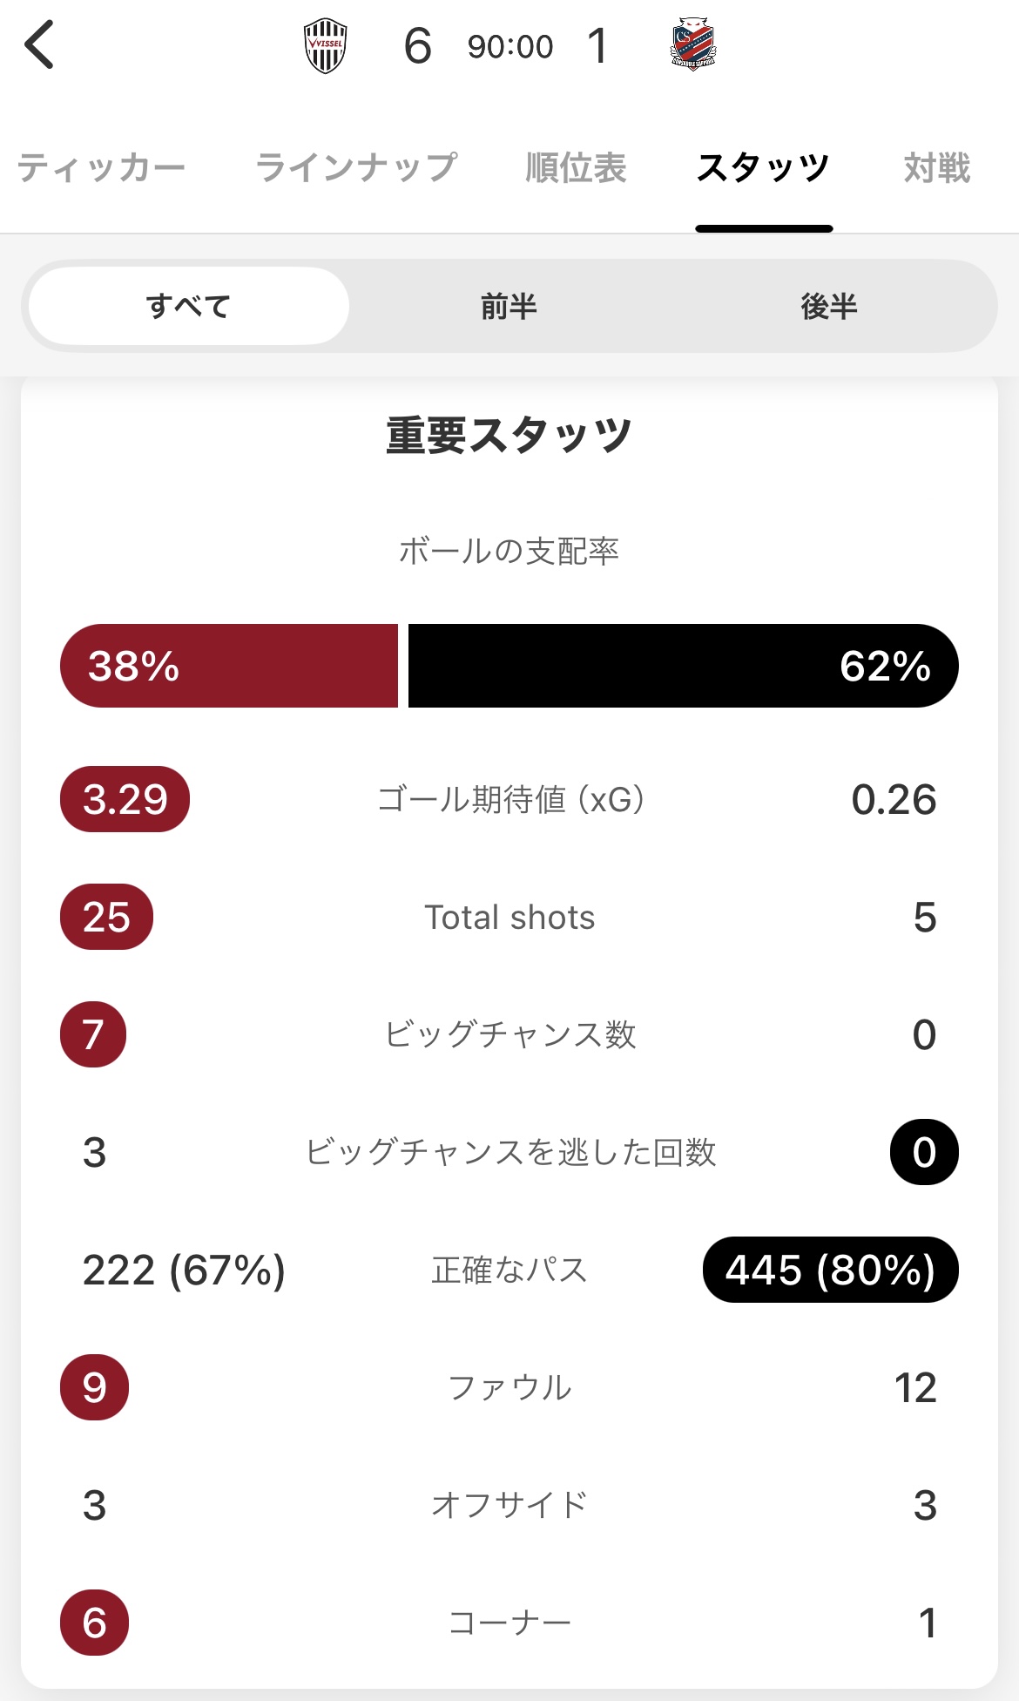Tap the 445 (80%) accurate passes badge
The width and height of the screenshot is (1019, 1701).
[830, 1270]
